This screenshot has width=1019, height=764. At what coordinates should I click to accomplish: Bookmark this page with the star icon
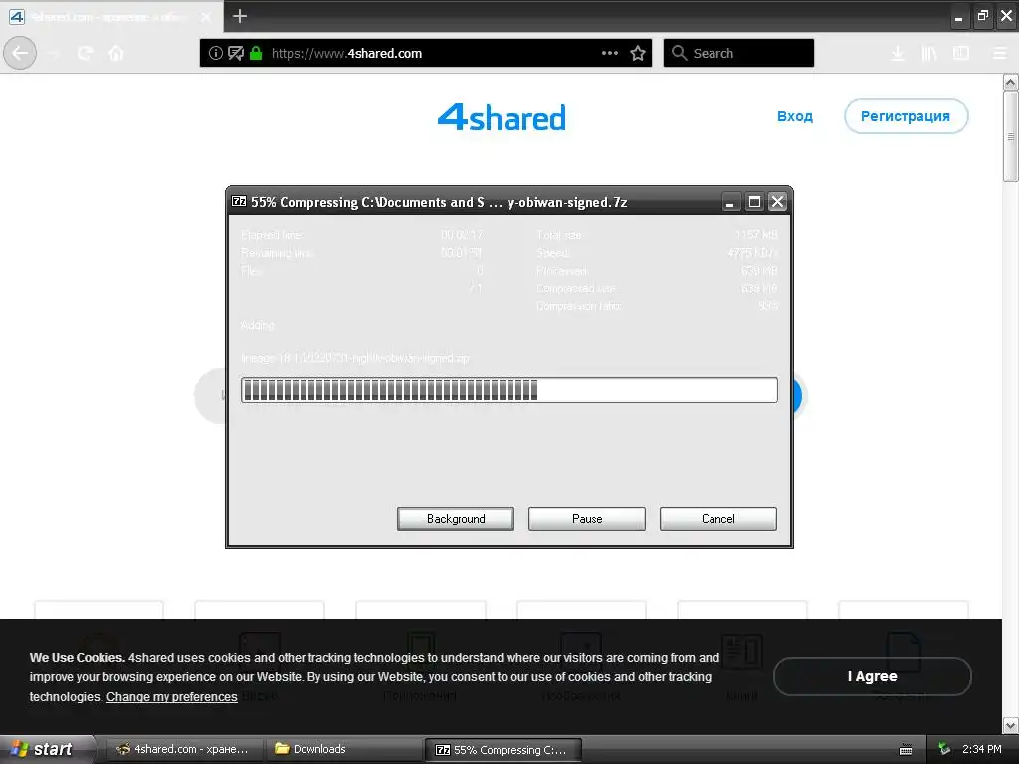click(638, 54)
